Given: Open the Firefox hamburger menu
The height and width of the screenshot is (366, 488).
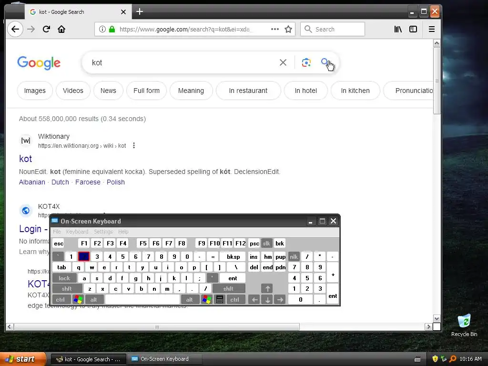Looking at the screenshot, I should pyautogui.click(x=432, y=29).
